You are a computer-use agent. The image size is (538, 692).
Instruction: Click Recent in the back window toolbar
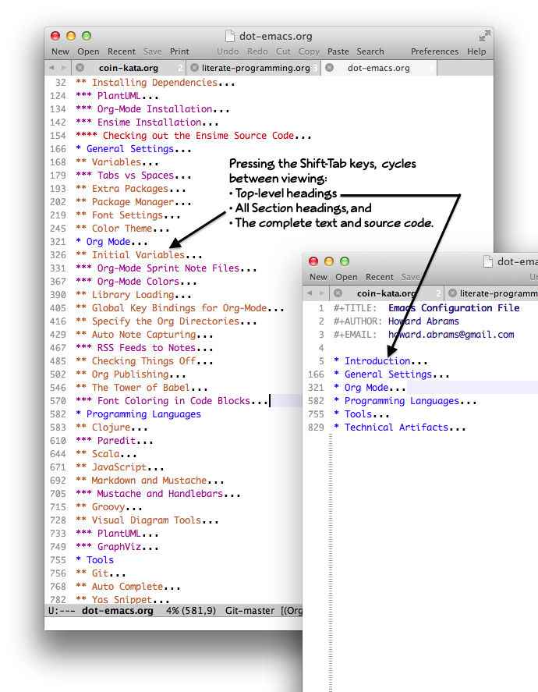click(x=122, y=51)
